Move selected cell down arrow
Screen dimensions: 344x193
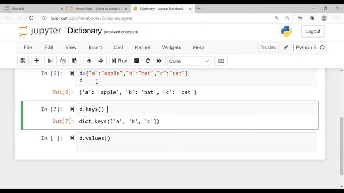pos(101,61)
